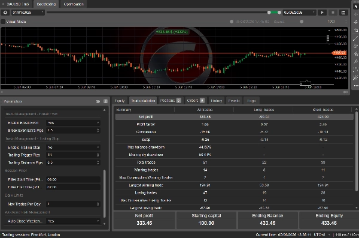Click the Long trades column header
Screen dimensions: 359x238
(264, 110)
